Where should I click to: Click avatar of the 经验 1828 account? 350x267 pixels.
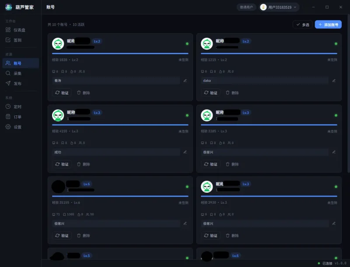(x=58, y=44)
